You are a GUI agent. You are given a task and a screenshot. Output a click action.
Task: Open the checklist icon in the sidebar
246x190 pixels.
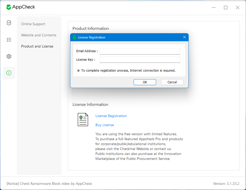(x=9, y=40)
